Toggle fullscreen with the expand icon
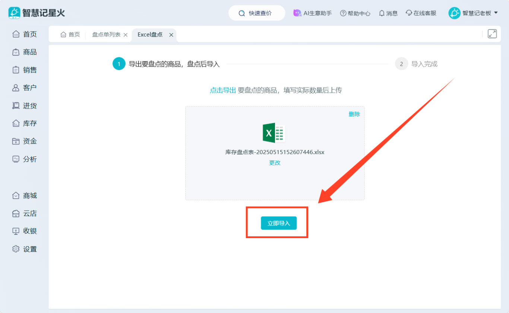 [492, 34]
